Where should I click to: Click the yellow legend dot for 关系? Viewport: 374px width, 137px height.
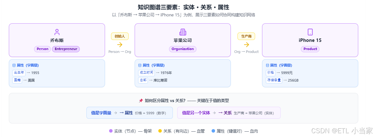point(160,131)
